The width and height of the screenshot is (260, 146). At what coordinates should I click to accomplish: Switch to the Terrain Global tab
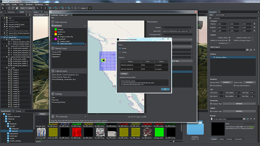[x=220, y=15]
